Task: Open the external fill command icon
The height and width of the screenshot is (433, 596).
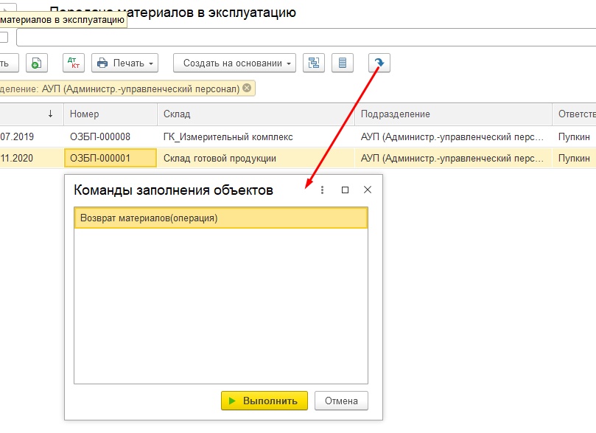Action: 378,63
